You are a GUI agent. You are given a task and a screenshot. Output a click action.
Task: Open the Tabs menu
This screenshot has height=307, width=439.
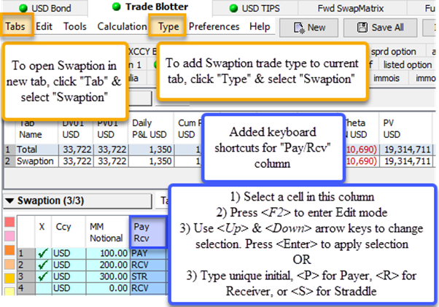pos(15,26)
